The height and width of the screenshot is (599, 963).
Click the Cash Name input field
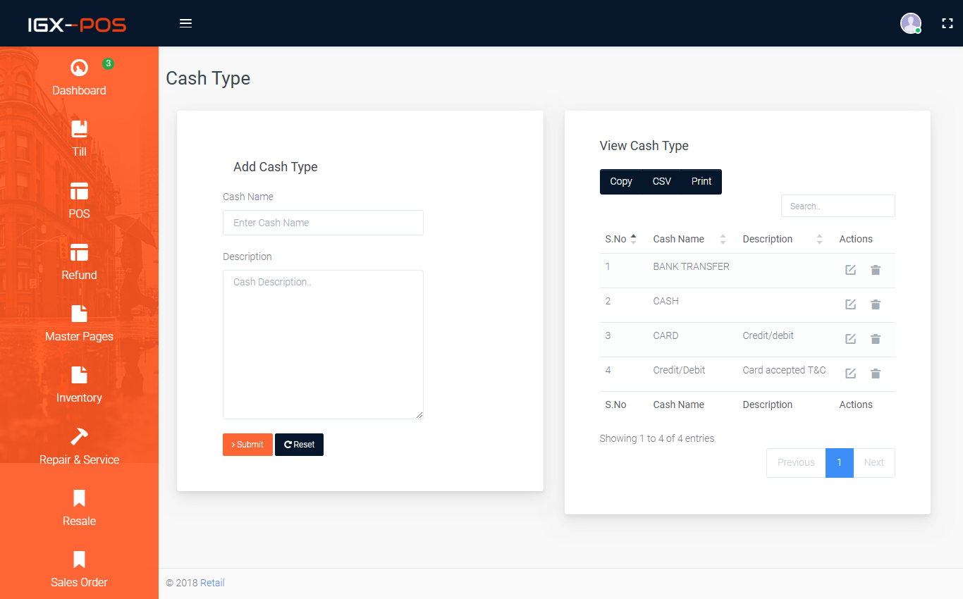click(x=323, y=223)
